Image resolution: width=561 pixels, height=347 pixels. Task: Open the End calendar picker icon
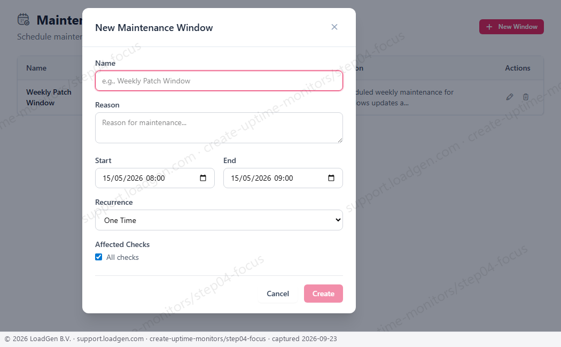click(331, 178)
